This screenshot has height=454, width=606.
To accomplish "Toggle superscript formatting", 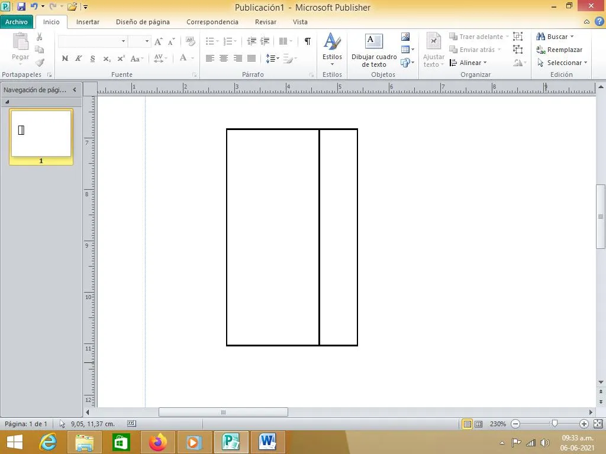I will tap(121, 59).
